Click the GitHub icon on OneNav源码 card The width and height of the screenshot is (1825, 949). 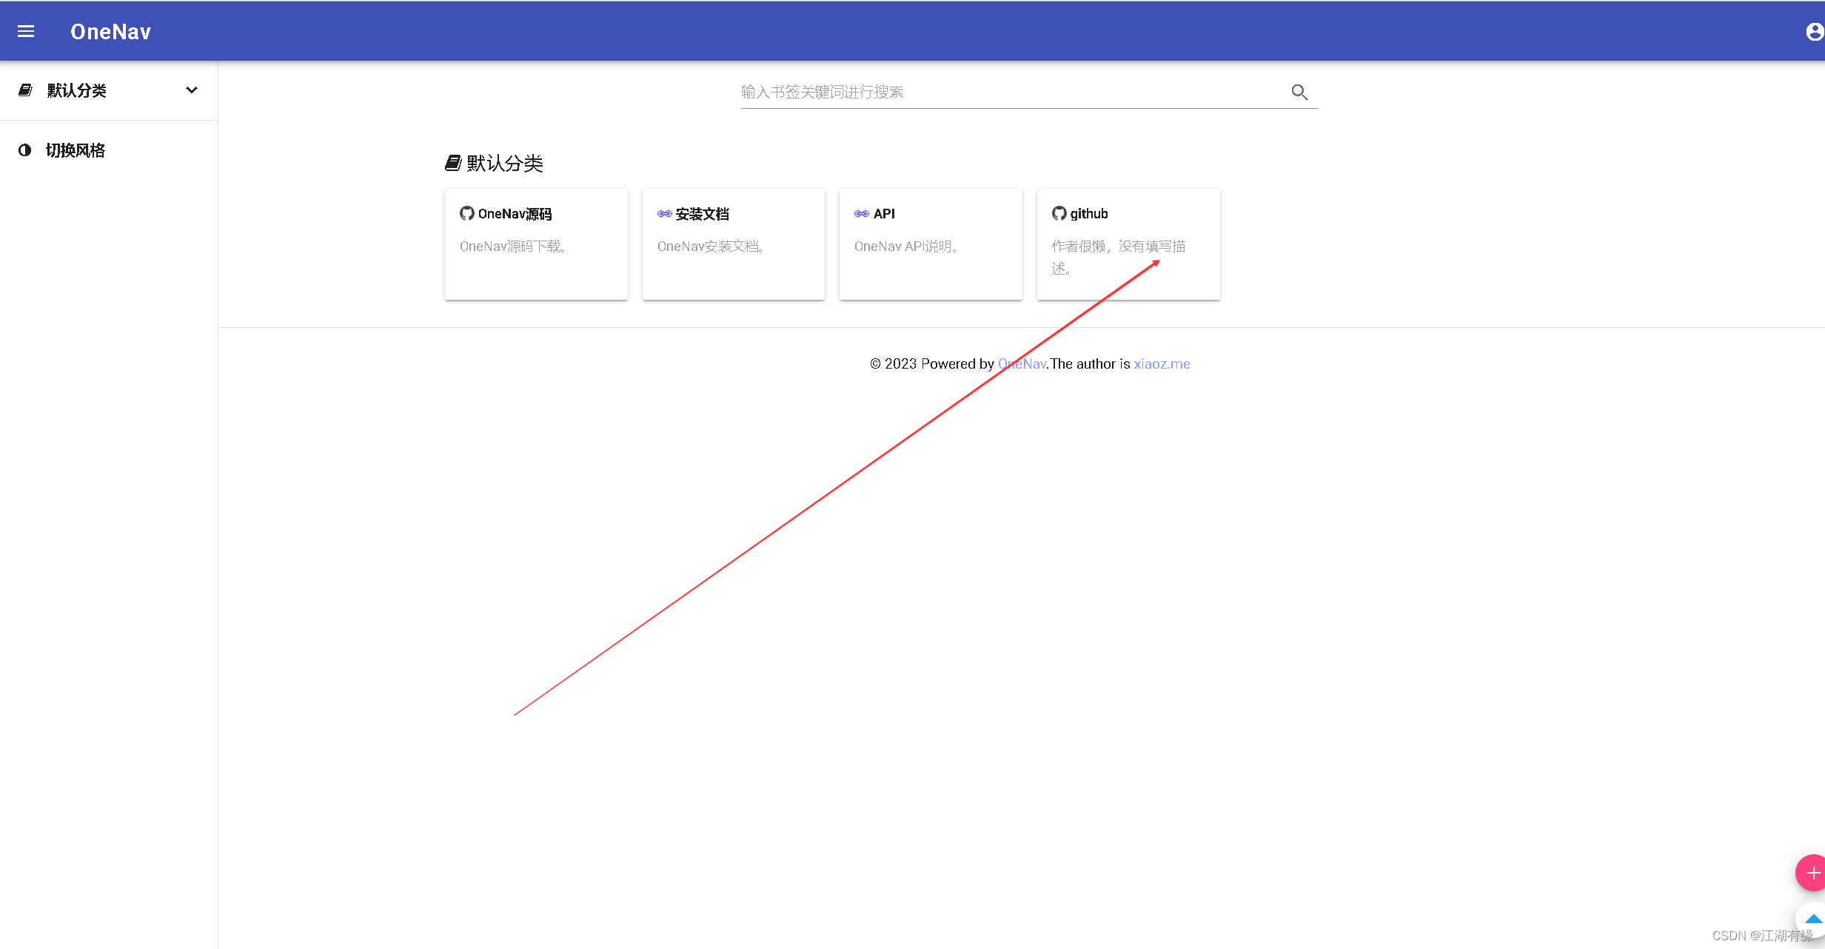pos(467,213)
